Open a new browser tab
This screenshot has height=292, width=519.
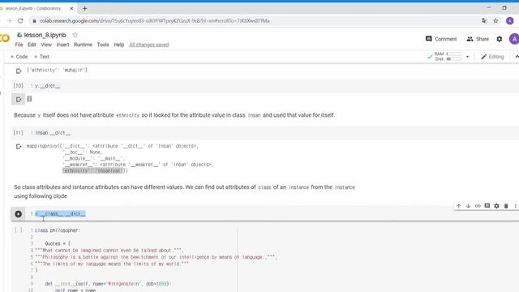click(x=84, y=8)
